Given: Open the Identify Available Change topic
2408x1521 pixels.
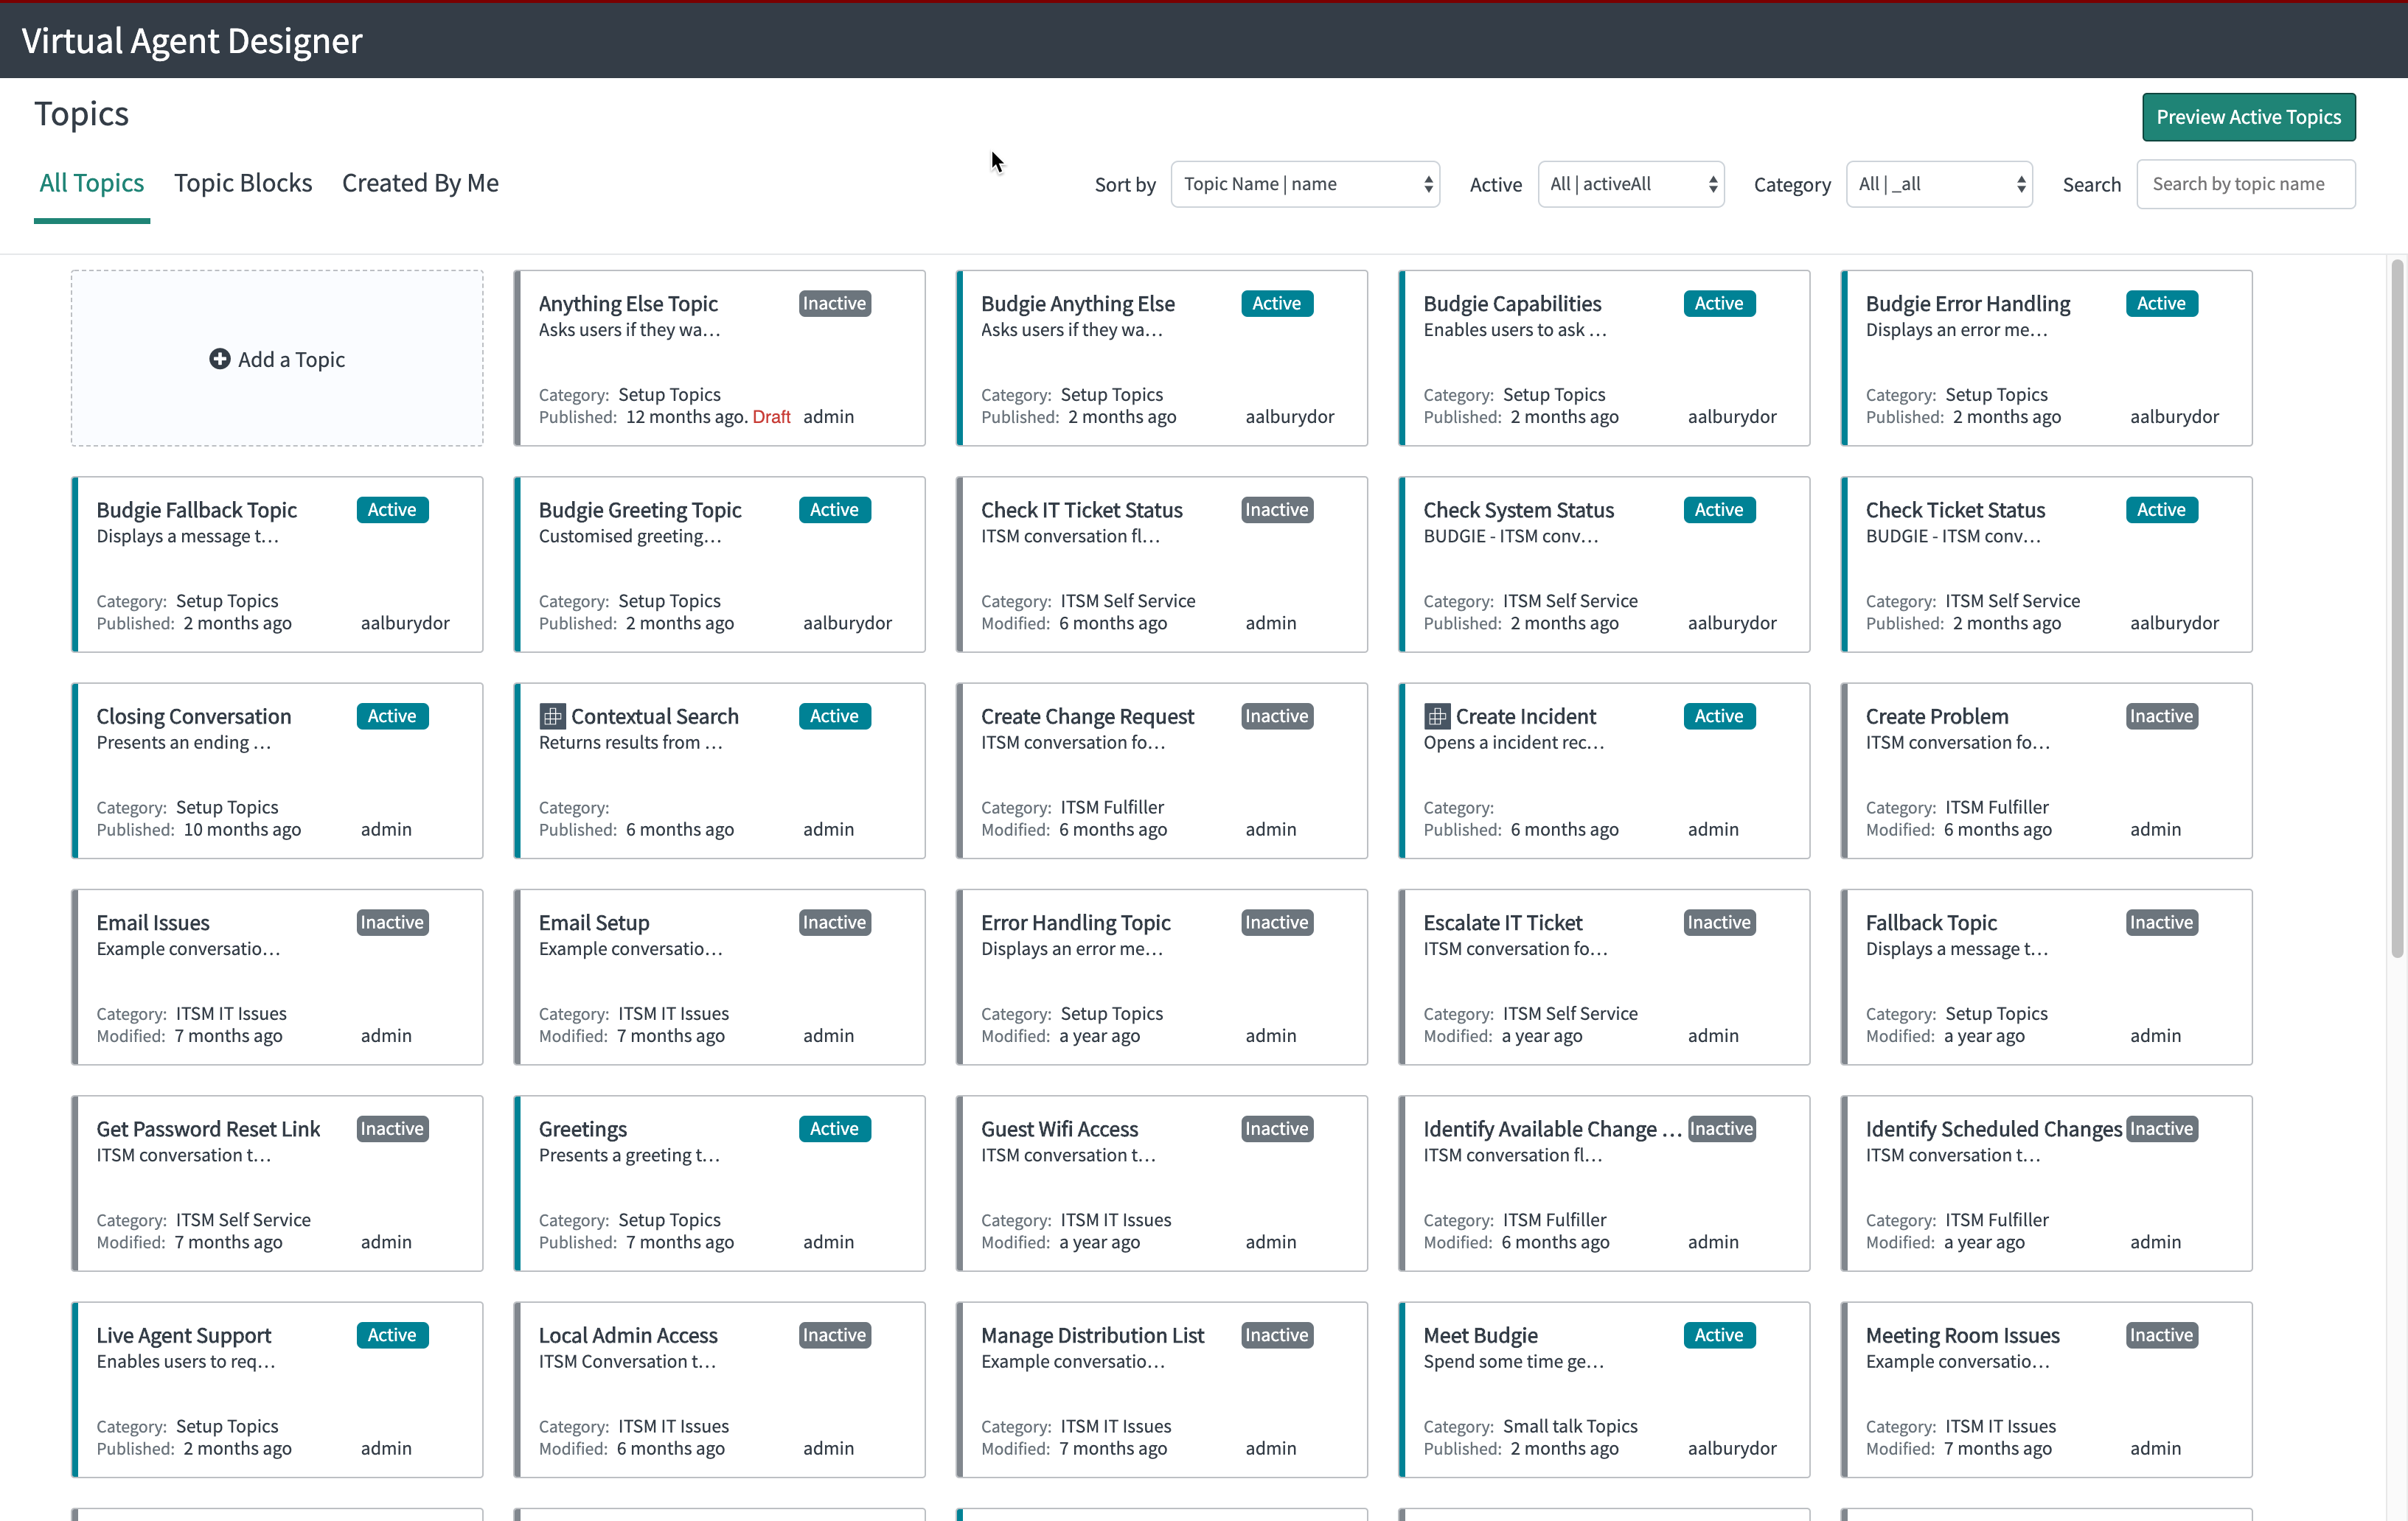Looking at the screenshot, I should click(1604, 1184).
